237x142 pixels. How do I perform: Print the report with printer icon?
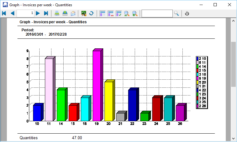click(x=57, y=13)
